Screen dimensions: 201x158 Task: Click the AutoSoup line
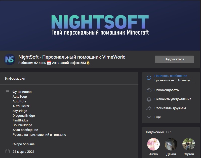[20, 96]
